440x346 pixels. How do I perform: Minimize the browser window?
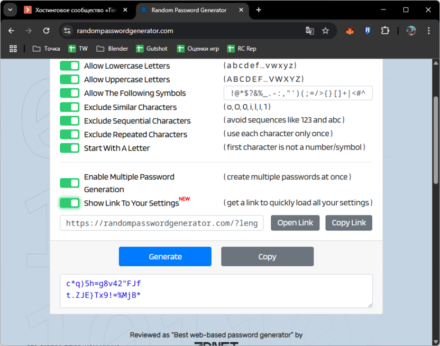383,10
